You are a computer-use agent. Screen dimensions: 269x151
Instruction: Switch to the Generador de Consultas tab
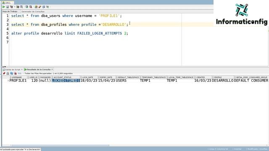pos(33,11)
